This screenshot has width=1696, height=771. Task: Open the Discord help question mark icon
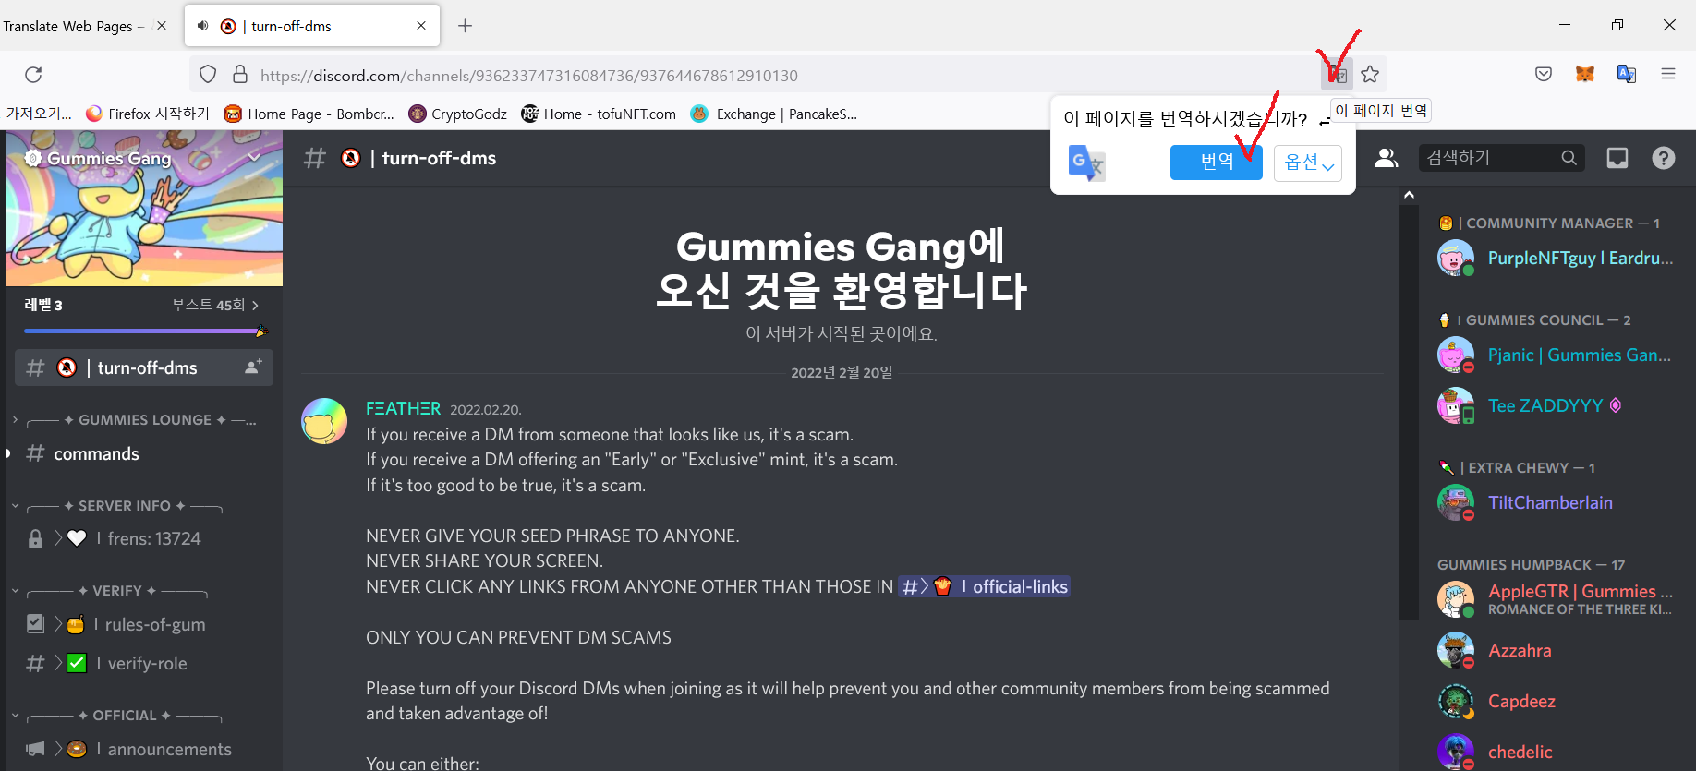(1664, 158)
